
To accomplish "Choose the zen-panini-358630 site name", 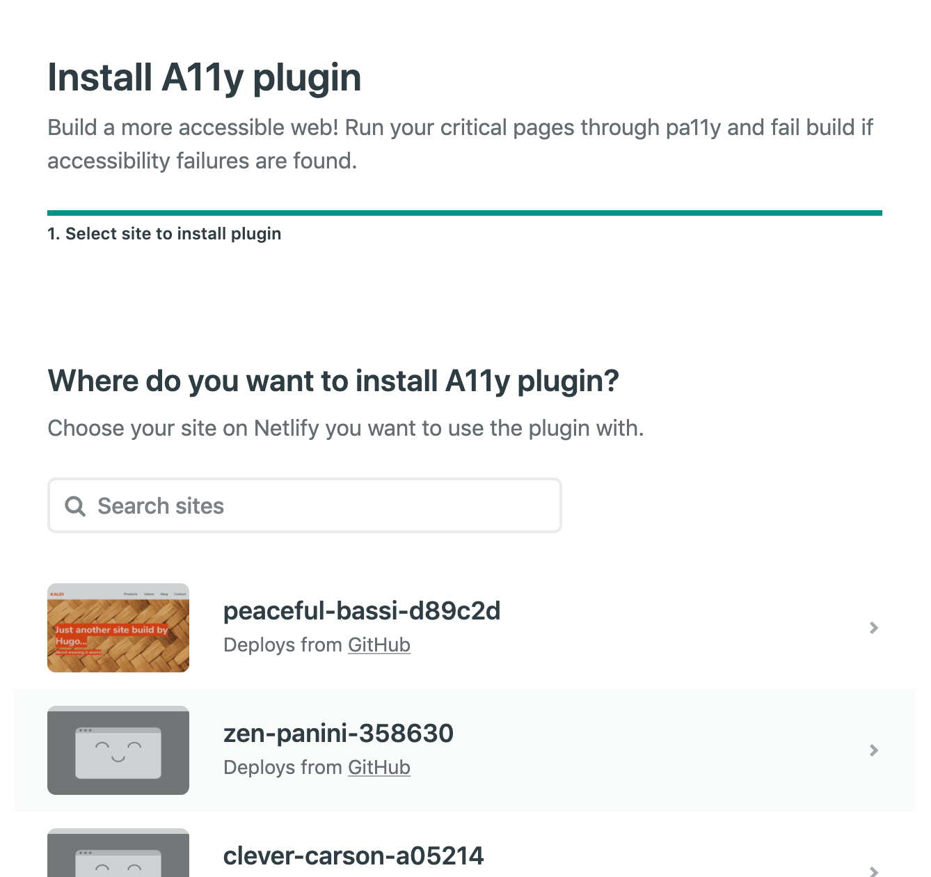I will (338, 734).
